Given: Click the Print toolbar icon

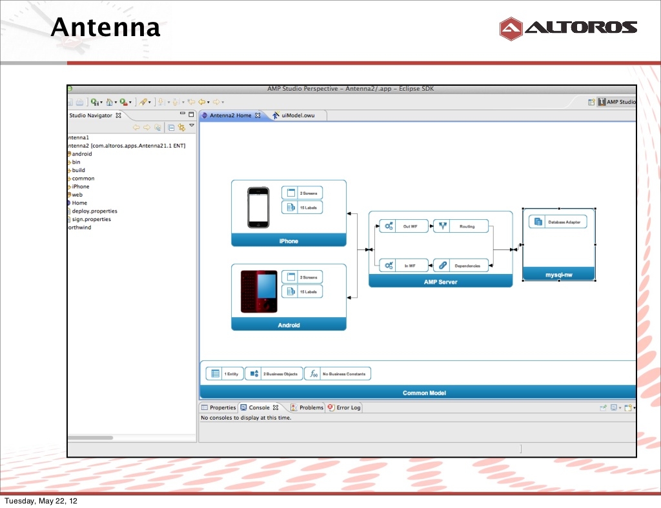Looking at the screenshot, I should [x=79, y=102].
